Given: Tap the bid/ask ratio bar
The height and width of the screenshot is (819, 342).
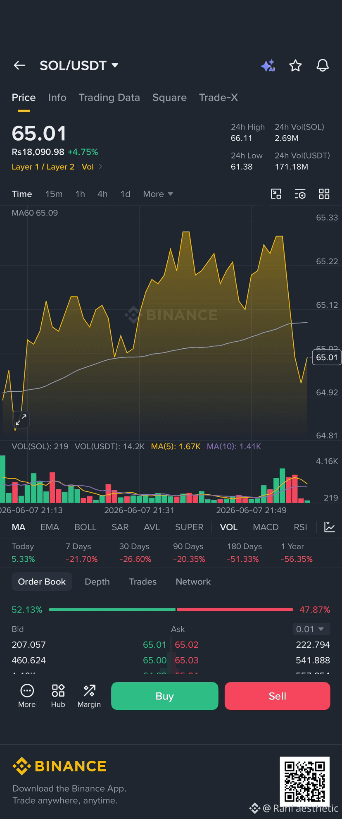Looking at the screenshot, I should tap(171, 610).
